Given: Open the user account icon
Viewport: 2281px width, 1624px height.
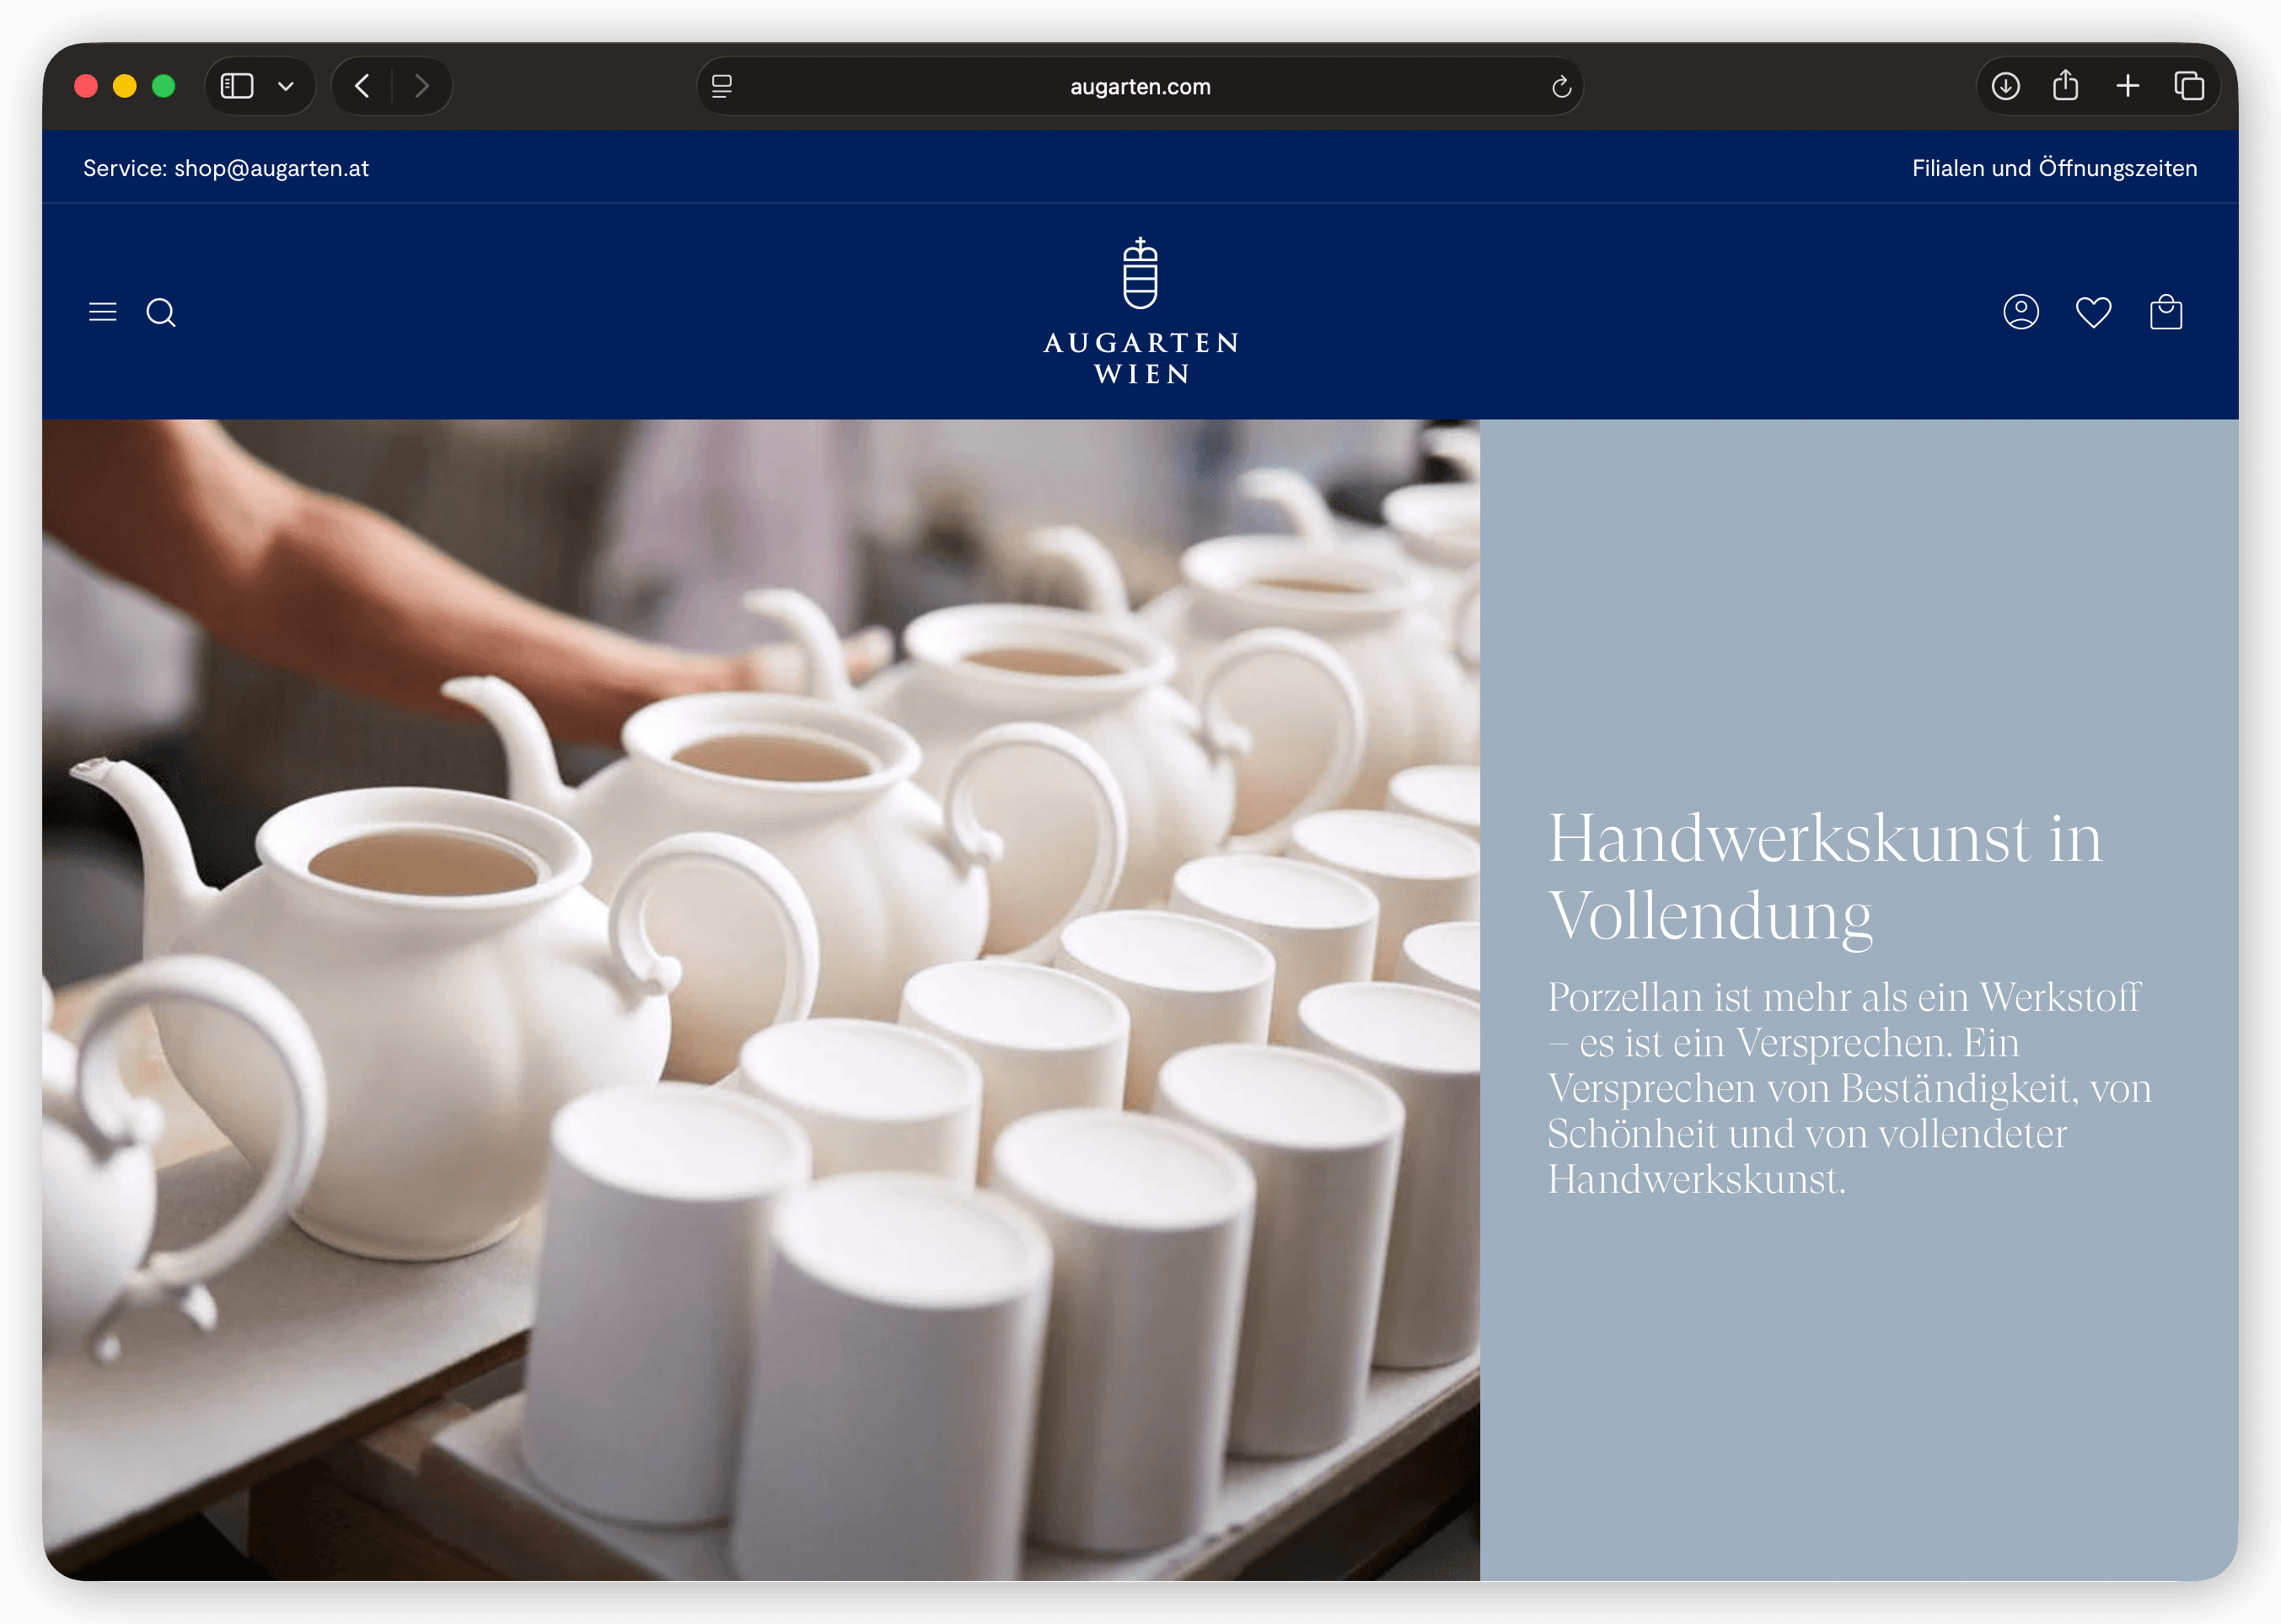Looking at the screenshot, I should point(2021,312).
